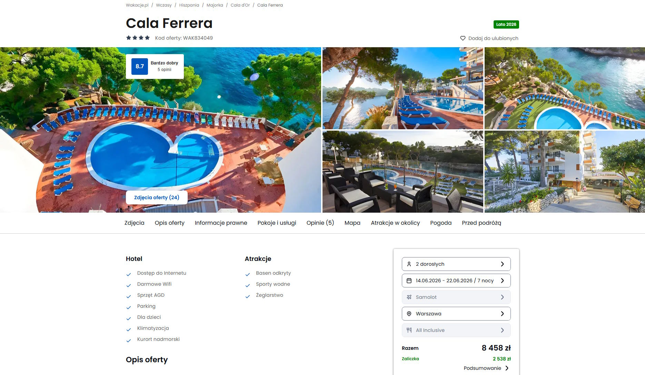Image resolution: width=645 pixels, height=375 pixels.
Task: Switch to the Opinie (5) tab
Action: (x=320, y=223)
